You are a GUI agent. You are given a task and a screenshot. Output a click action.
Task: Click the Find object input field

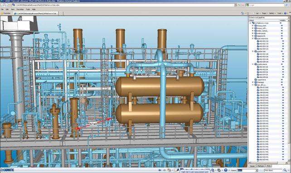point(273,170)
